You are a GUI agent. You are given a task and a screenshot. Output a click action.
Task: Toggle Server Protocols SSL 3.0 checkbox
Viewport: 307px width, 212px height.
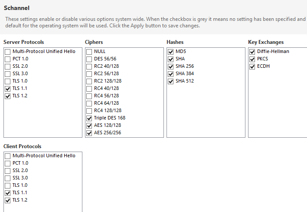point(8,74)
